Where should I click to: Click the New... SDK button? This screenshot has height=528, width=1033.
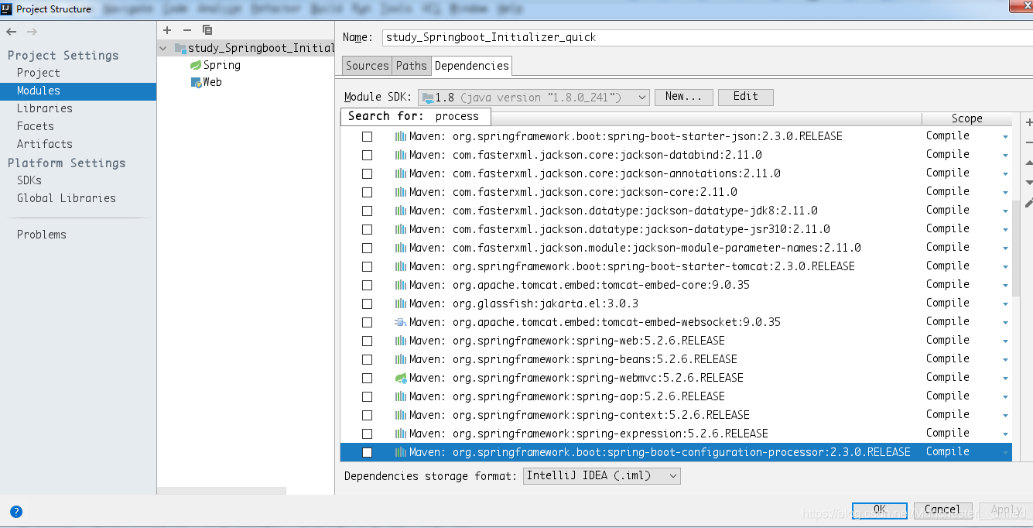click(x=684, y=97)
